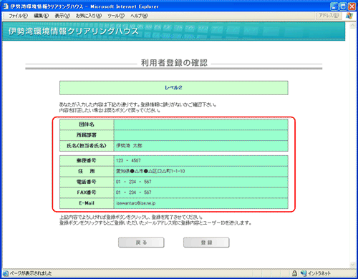358x279 pixels.
Task: Click the 戻る button
Action: [x=141, y=243]
